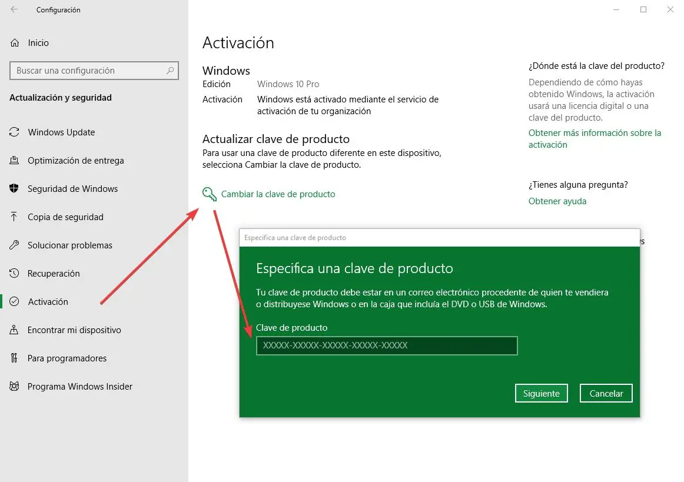Click the Optimización de entrega icon
Image resolution: width=684 pixels, height=482 pixels.
(x=14, y=161)
